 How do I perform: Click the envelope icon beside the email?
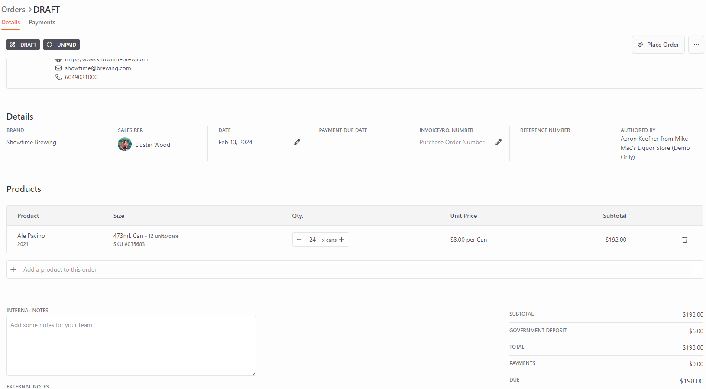(58, 68)
